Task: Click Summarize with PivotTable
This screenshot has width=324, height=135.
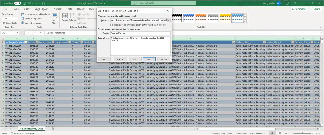Action: [35, 14]
